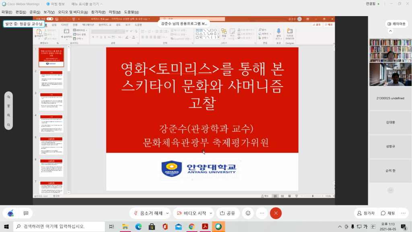Open audio options arrow next to 음소거 해제
The image size is (412, 232).
[x=167, y=213]
